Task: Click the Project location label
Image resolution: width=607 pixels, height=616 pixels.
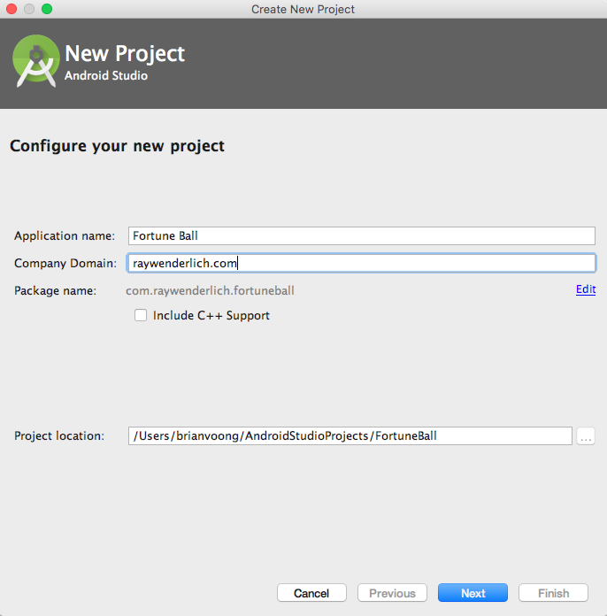Action: [x=59, y=436]
